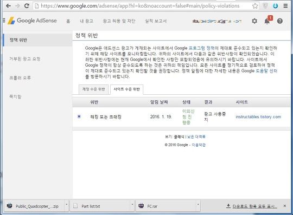Click the blurred account email
Viewport: 293px width, 215px height.
click(x=217, y=21)
